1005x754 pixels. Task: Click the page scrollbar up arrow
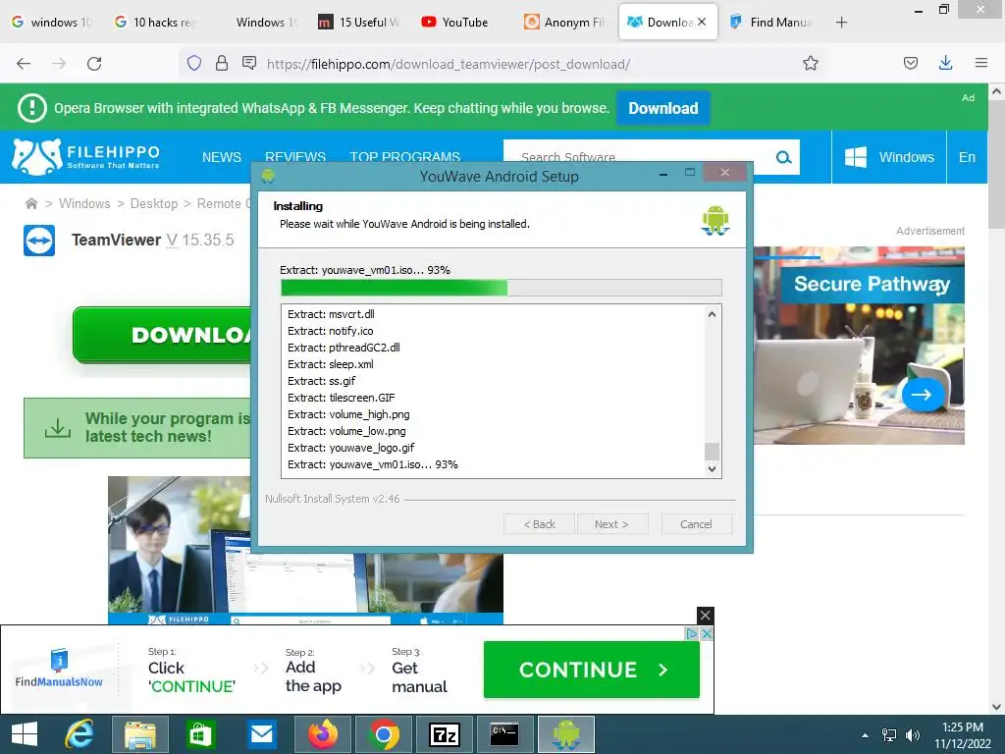[996, 91]
